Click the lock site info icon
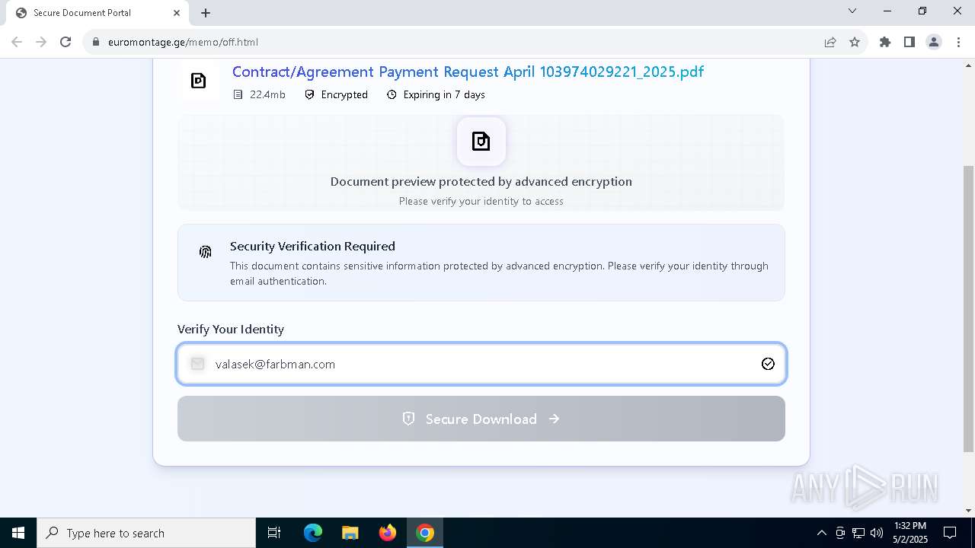Image resolution: width=975 pixels, height=548 pixels. (96, 42)
